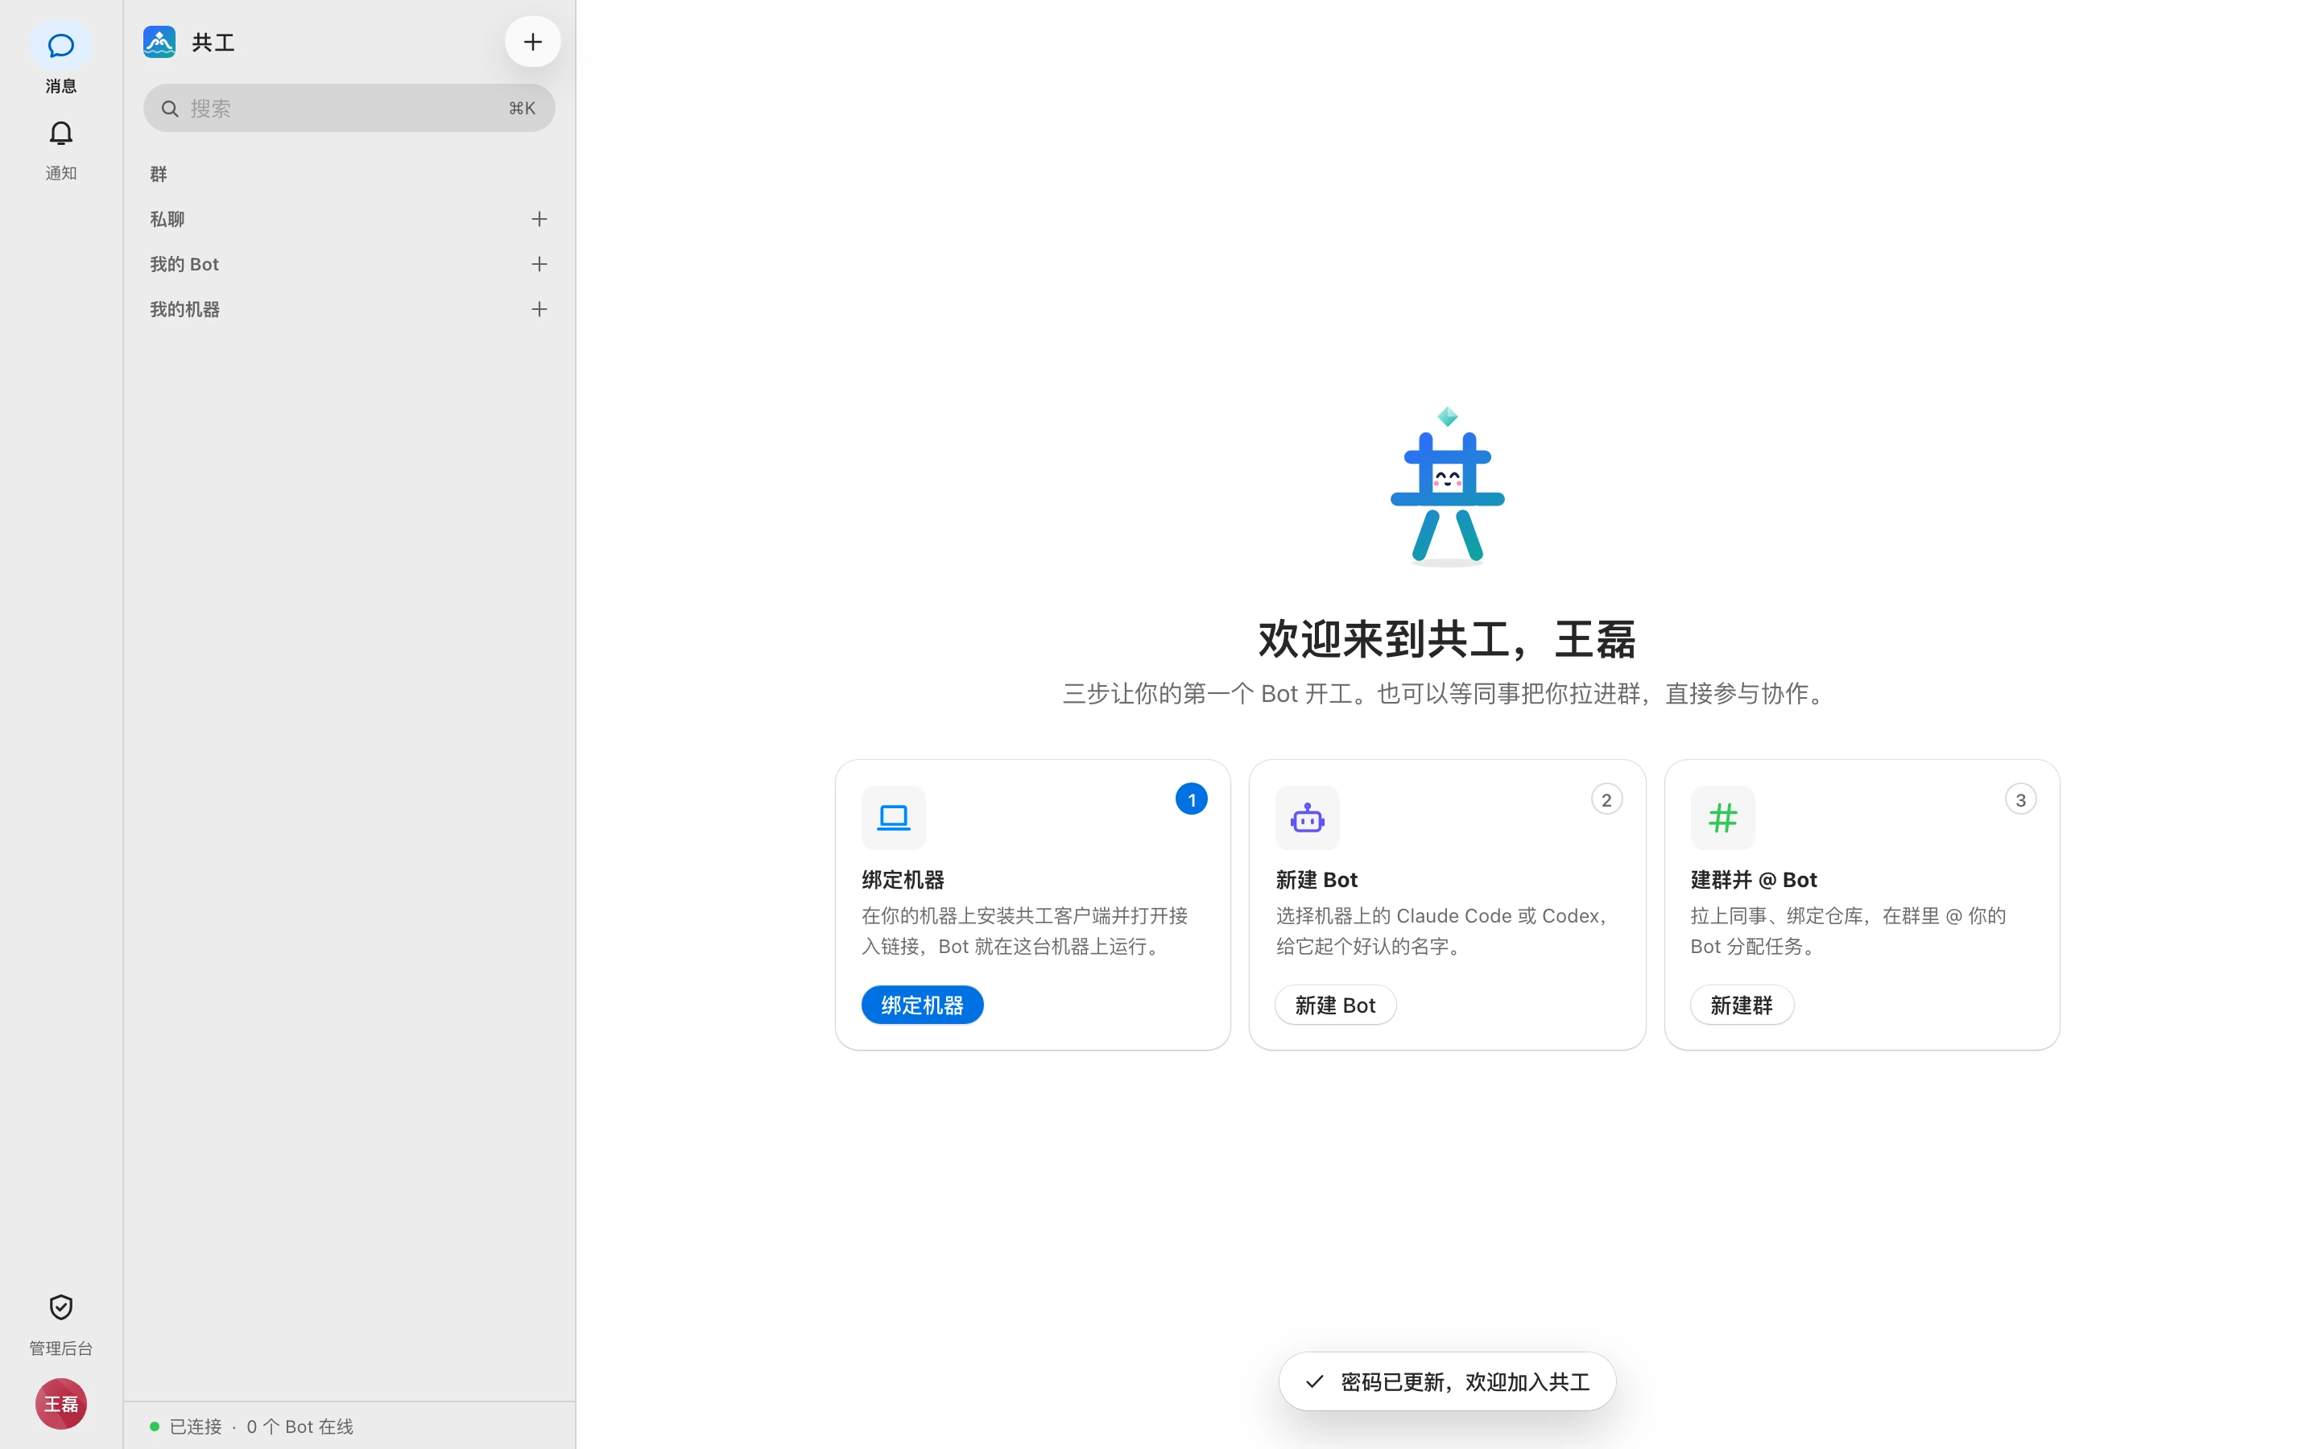Viewport: 2319px width, 1449px height.
Task: Select the 群 section header
Action: [159, 175]
